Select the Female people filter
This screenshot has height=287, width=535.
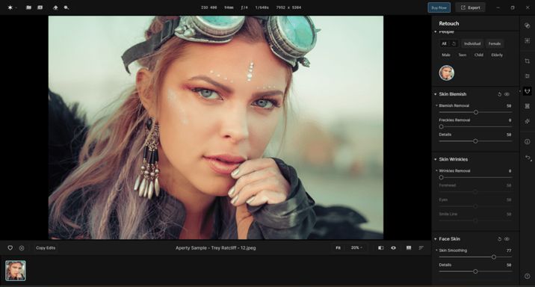coord(495,43)
